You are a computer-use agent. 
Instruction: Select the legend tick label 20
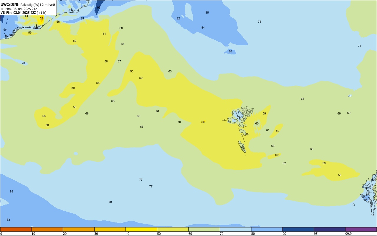pyautogui.click(x=65, y=234)
